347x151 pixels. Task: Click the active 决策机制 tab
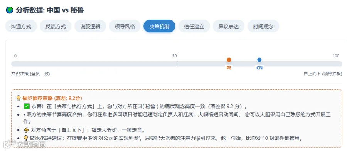pos(159,26)
